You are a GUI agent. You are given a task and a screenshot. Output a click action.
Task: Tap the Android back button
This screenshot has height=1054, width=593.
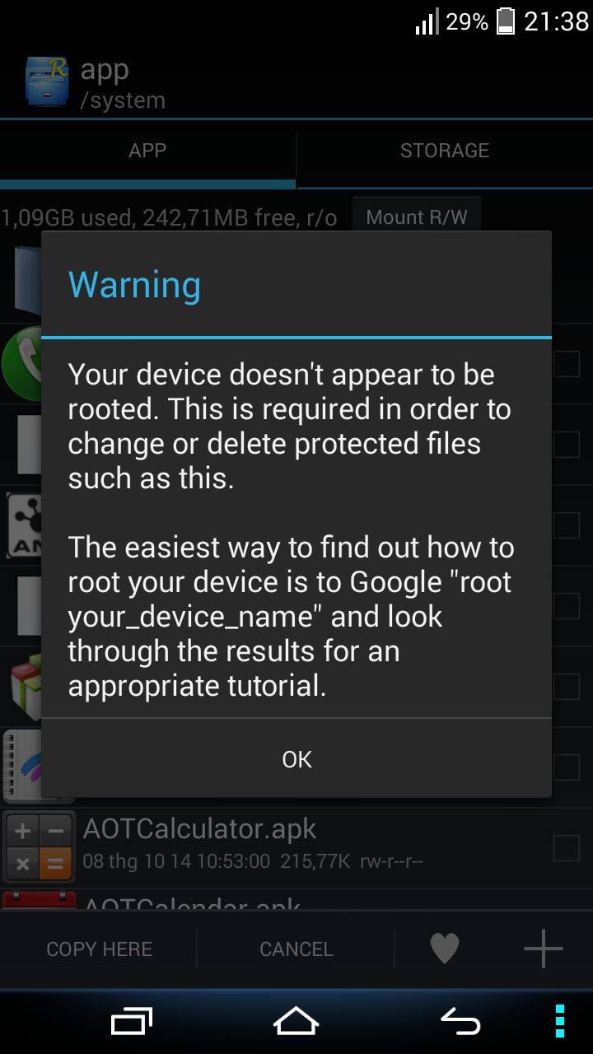(460, 1021)
